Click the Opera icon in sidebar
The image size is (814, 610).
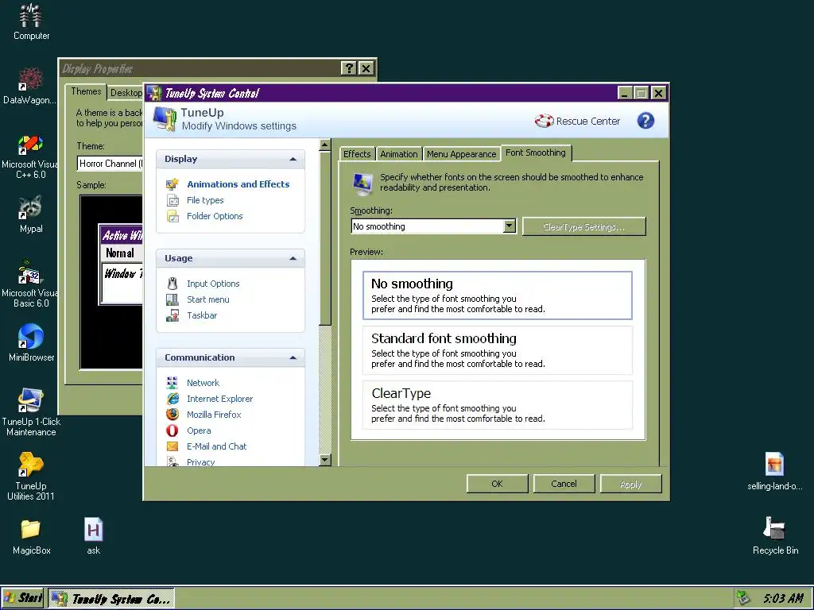[172, 430]
